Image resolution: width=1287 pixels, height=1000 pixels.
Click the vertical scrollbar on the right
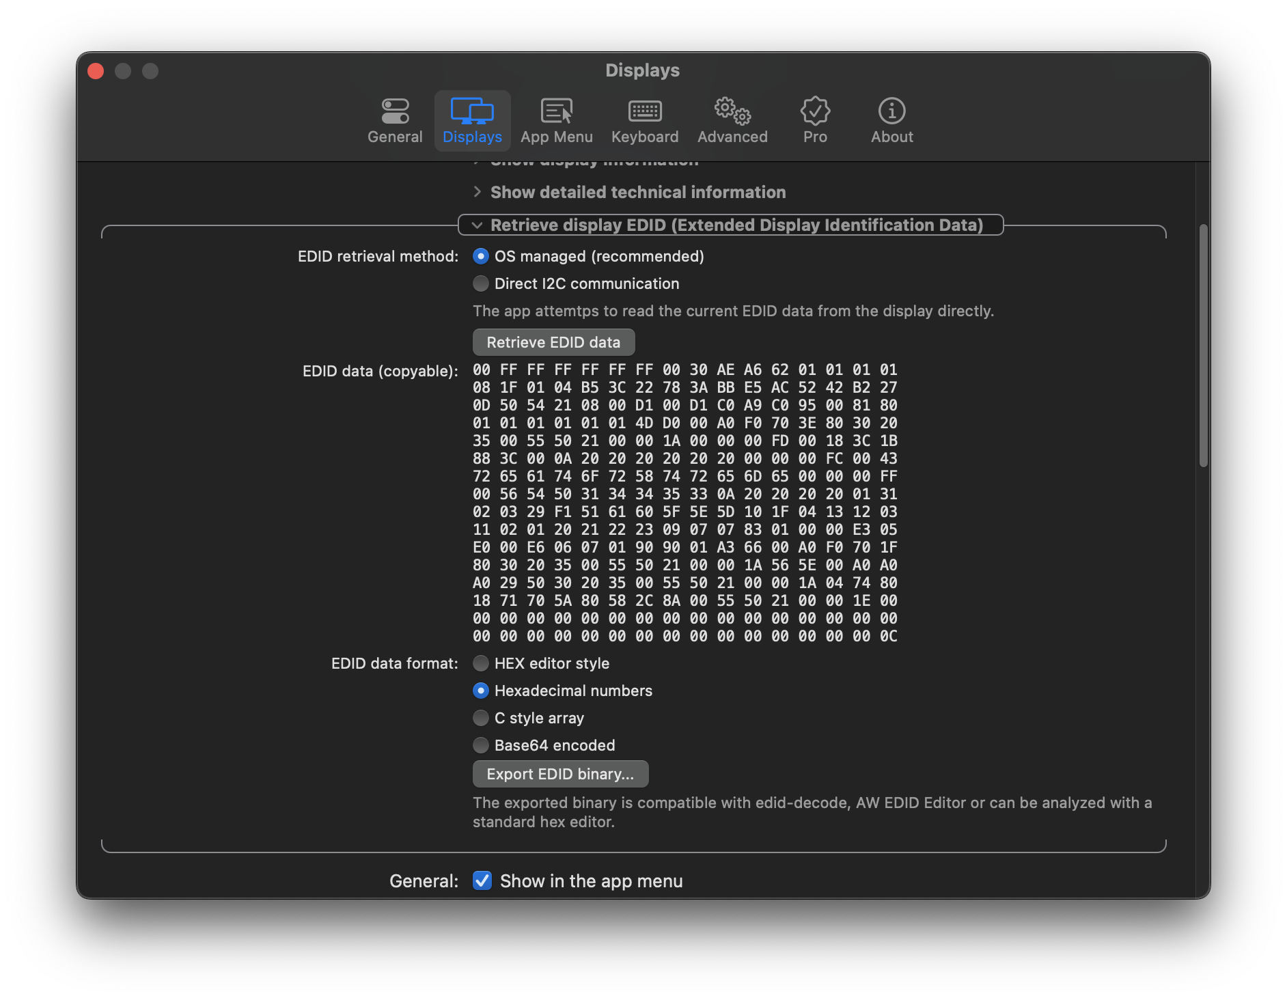[x=1202, y=342]
